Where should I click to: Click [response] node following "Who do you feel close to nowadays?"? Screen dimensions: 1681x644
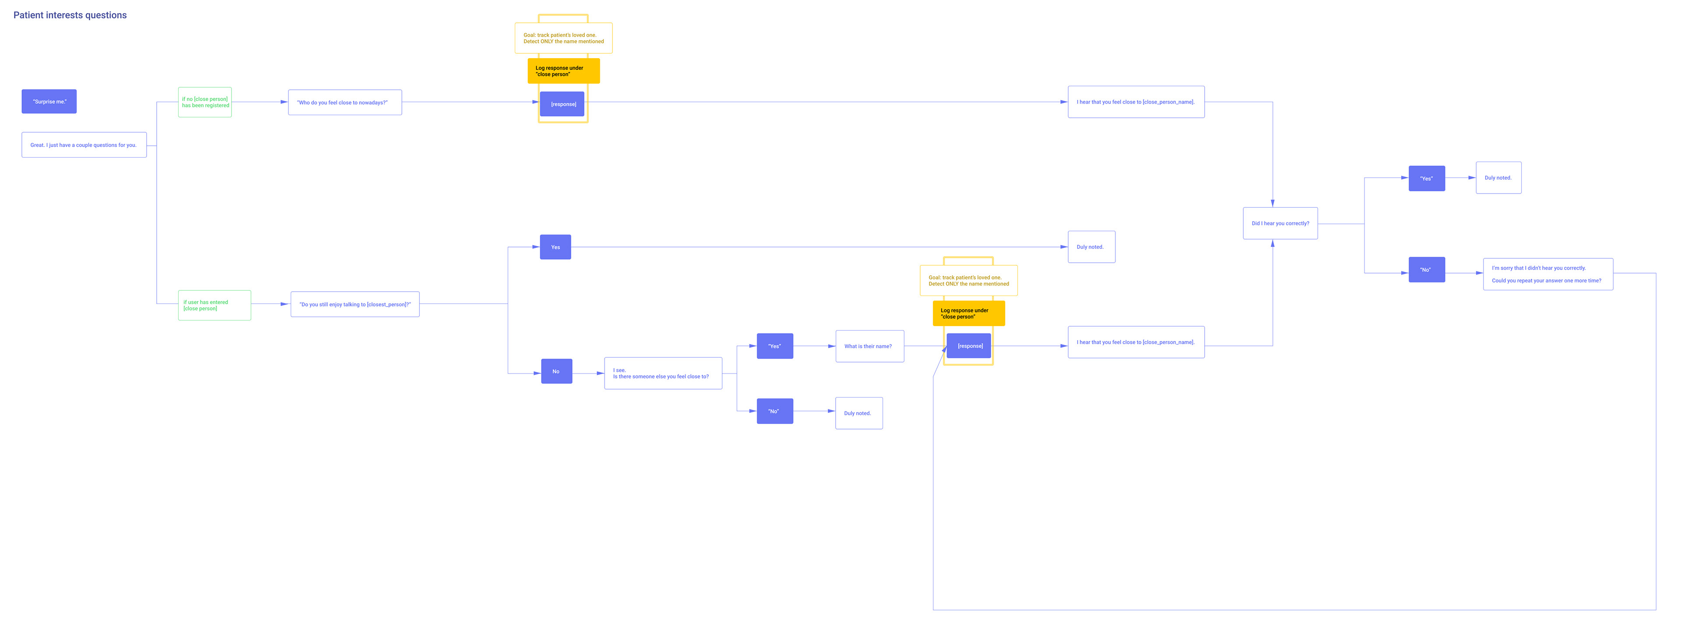562,104
